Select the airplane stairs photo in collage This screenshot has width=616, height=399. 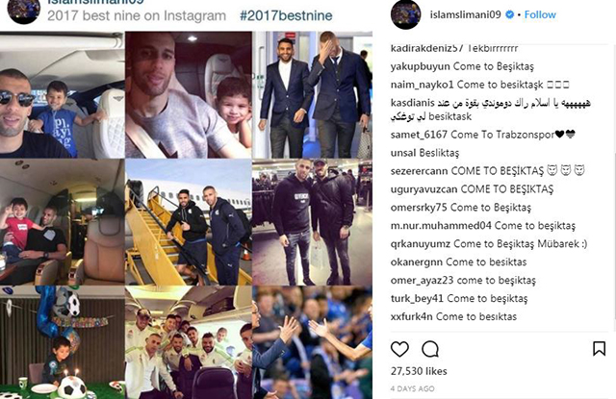tap(189, 222)
